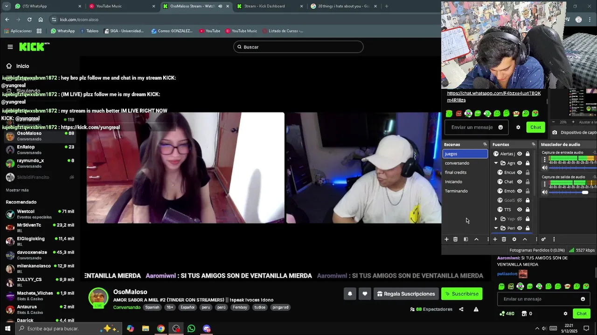Toggle the lock on Chat source
The height and width of the screenshot is (335, 597).
pyautogui.click(x=528, y=182)
